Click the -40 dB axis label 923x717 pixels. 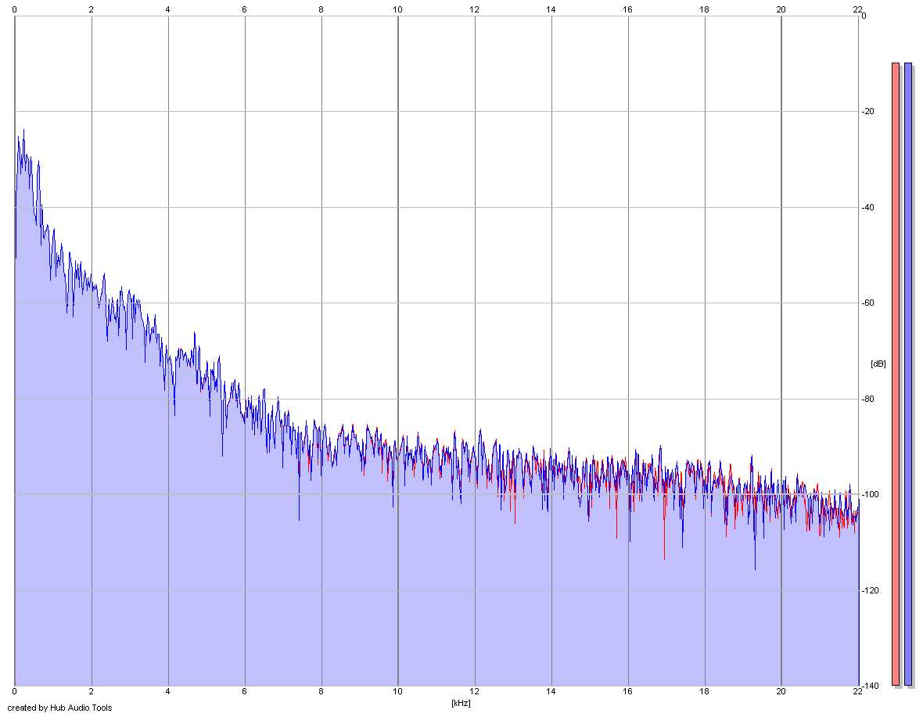click(868, 207)
